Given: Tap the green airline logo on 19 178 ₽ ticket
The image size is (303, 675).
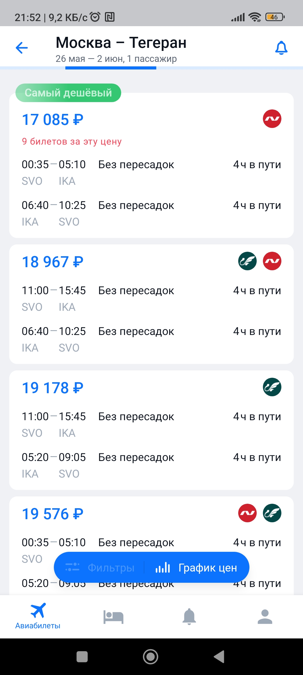Looking at the screenshot, I should (272, 387).
